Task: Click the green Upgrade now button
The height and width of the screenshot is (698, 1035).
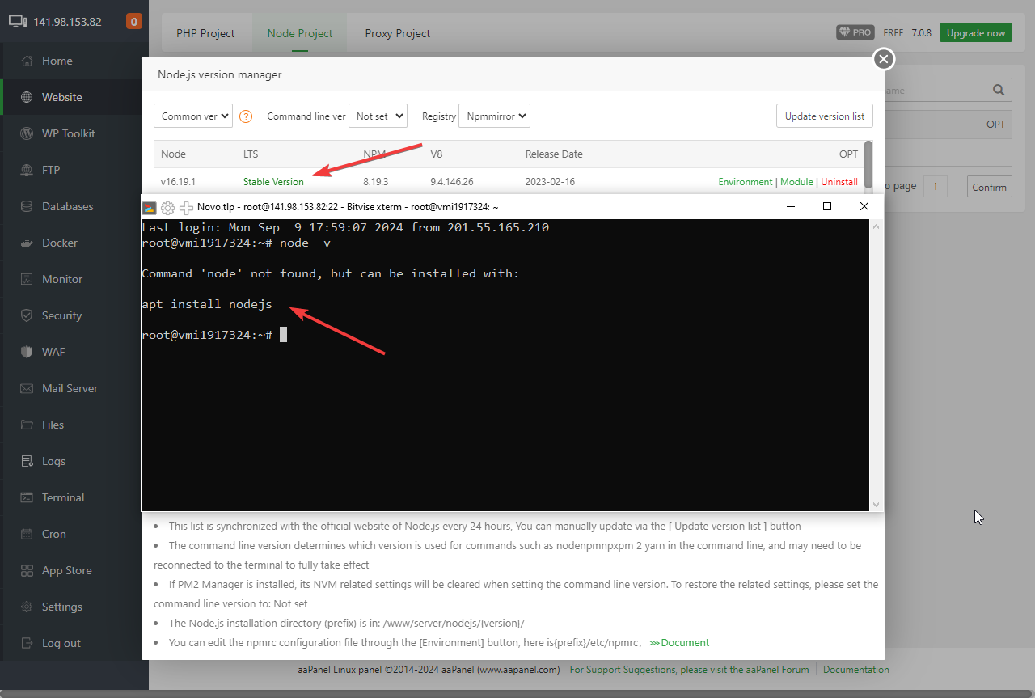Action: click(x=975, y=33)
